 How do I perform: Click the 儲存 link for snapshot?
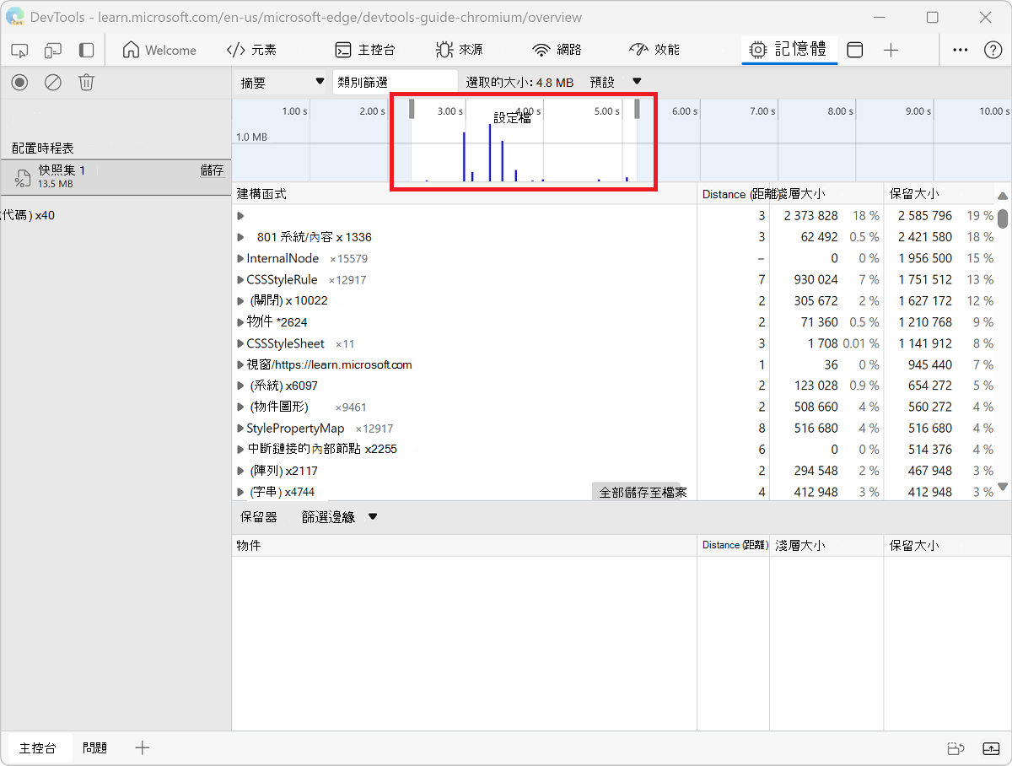[x=212, y=170]
